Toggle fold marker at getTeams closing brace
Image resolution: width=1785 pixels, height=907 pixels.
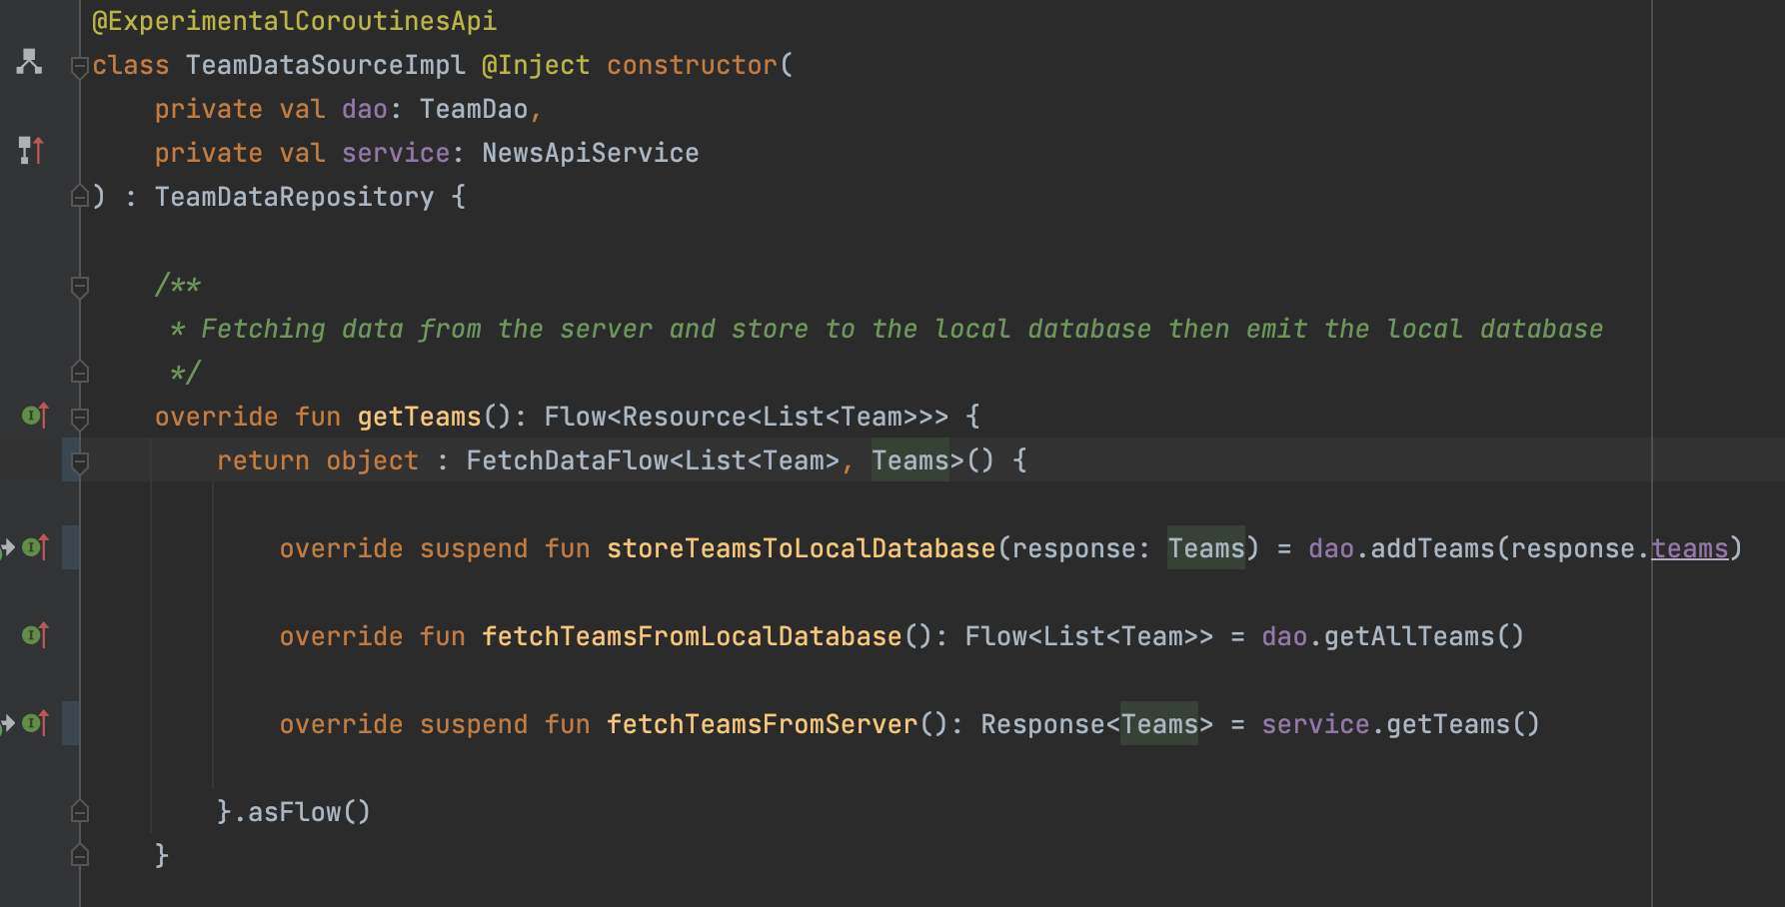click(80, 856)
